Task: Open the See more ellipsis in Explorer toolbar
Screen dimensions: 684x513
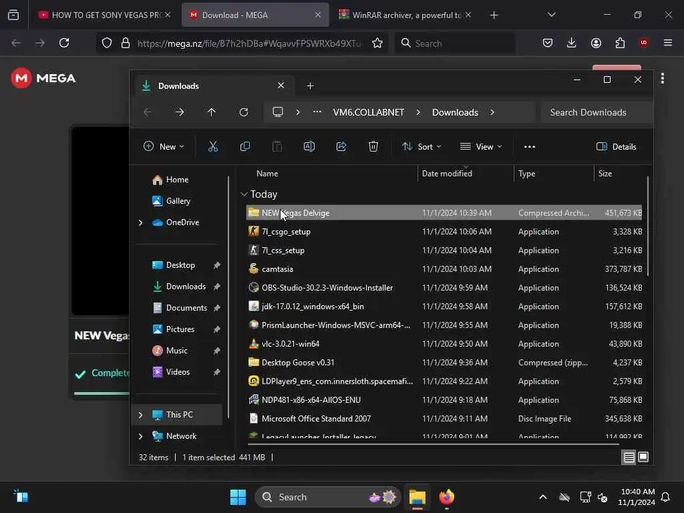Action: (530, 147)
